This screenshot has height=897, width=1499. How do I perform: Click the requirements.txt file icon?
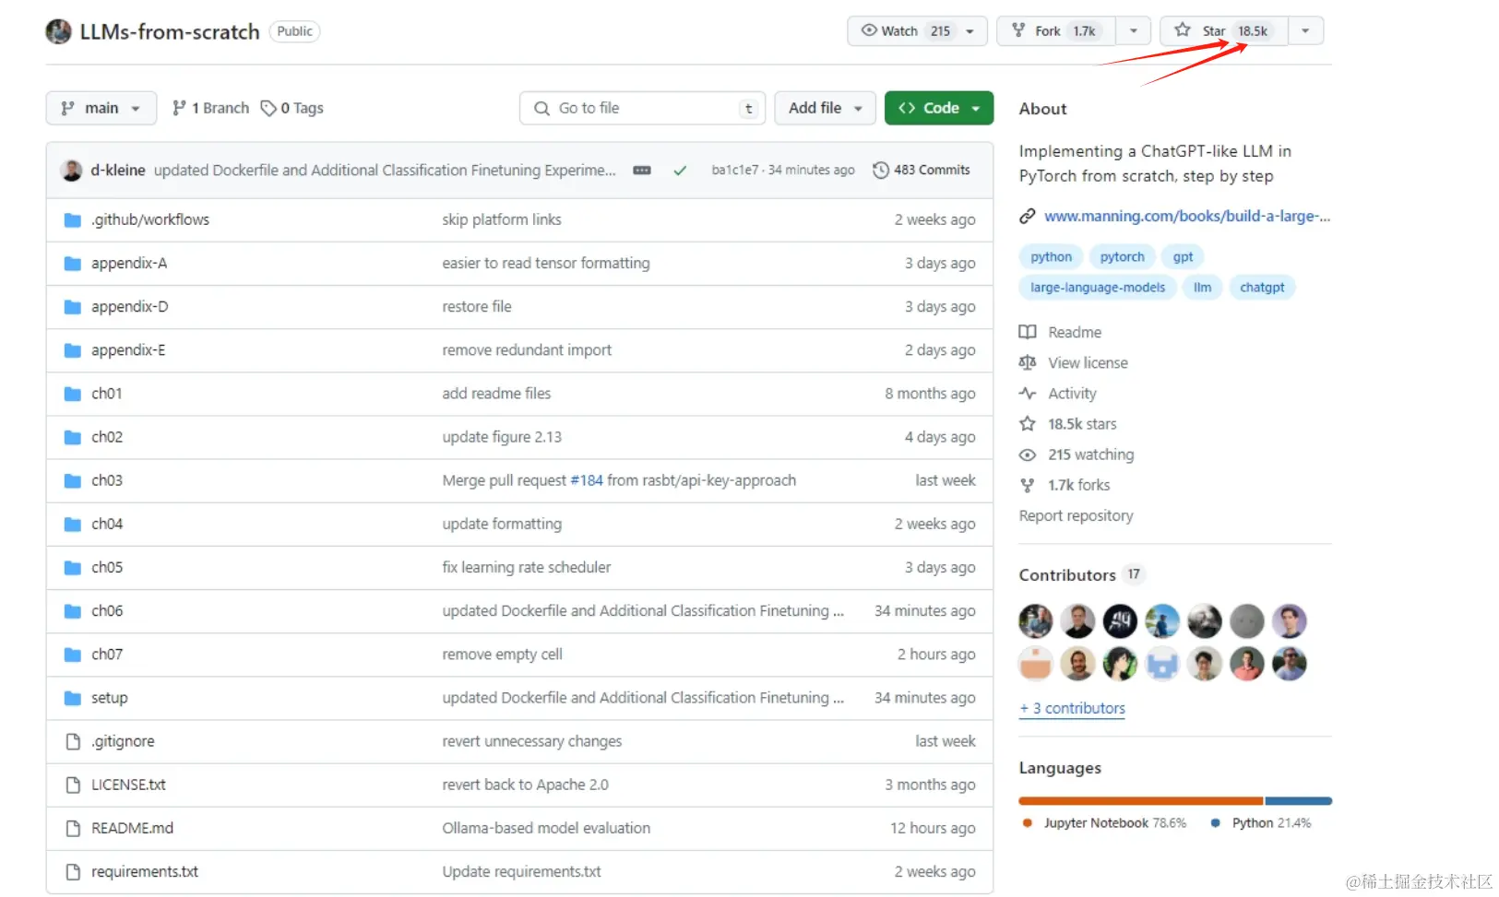[x=73, y=872]
